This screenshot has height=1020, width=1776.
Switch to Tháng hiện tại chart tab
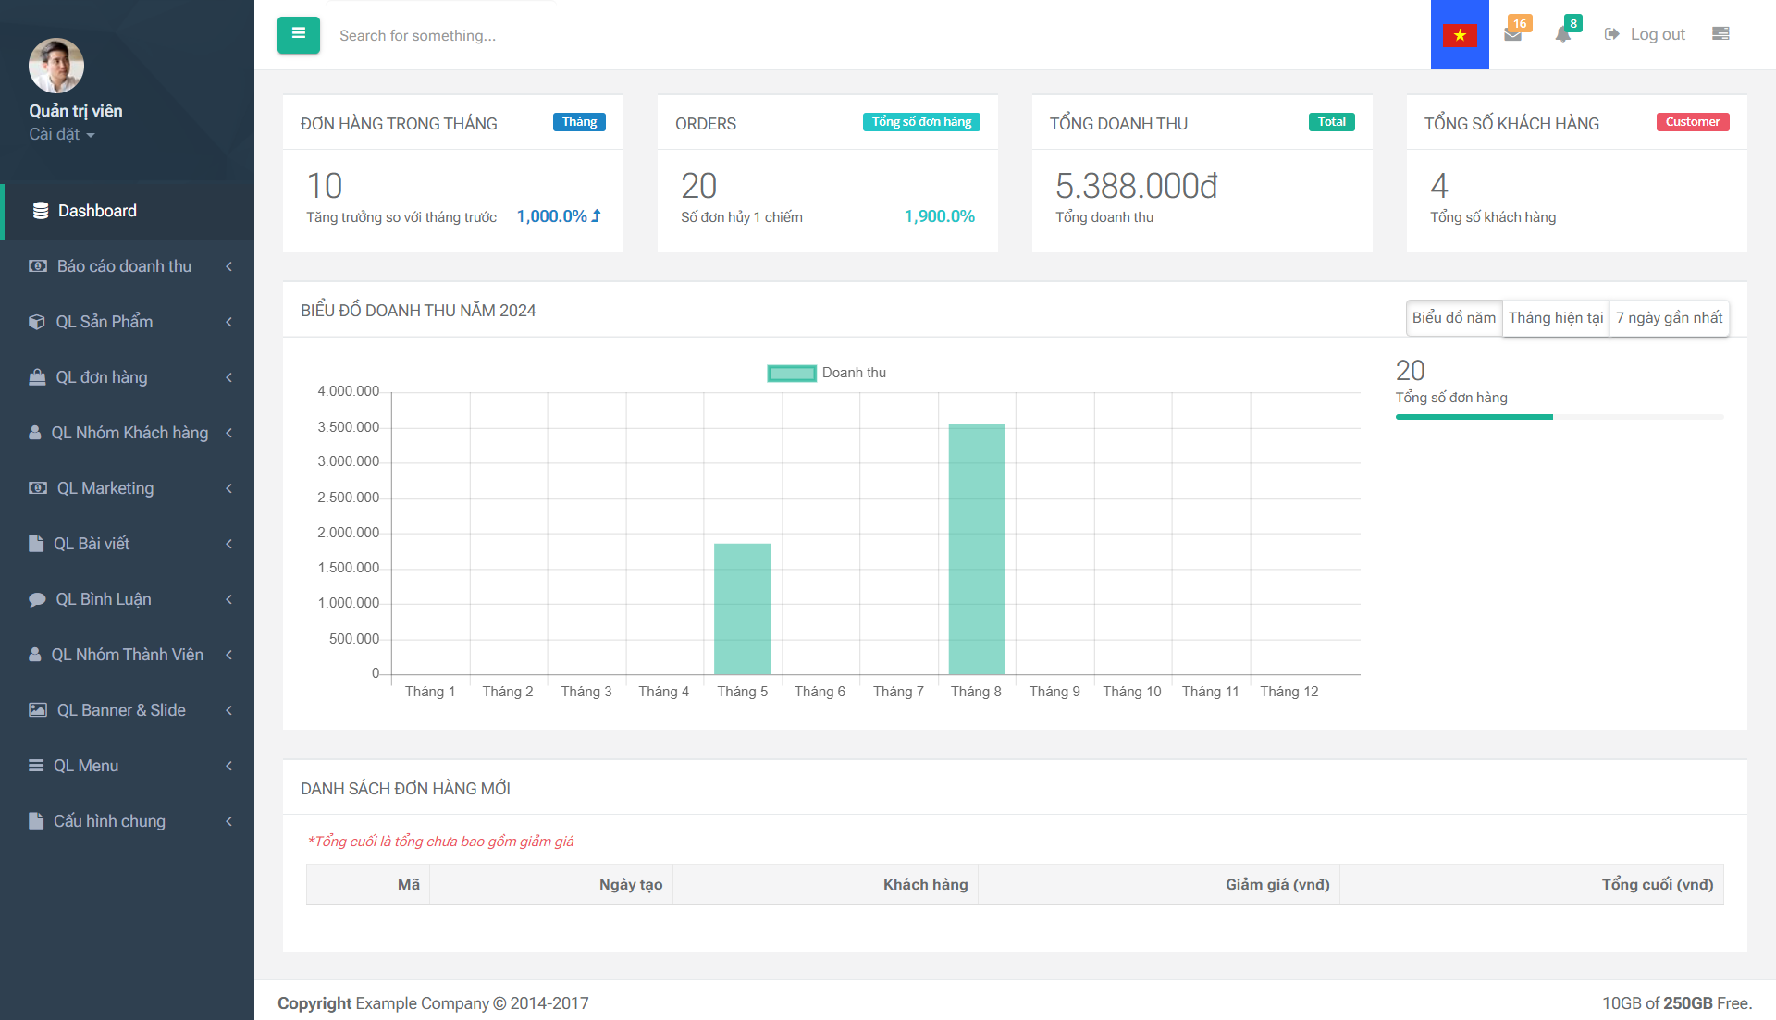click(1556, 318)
